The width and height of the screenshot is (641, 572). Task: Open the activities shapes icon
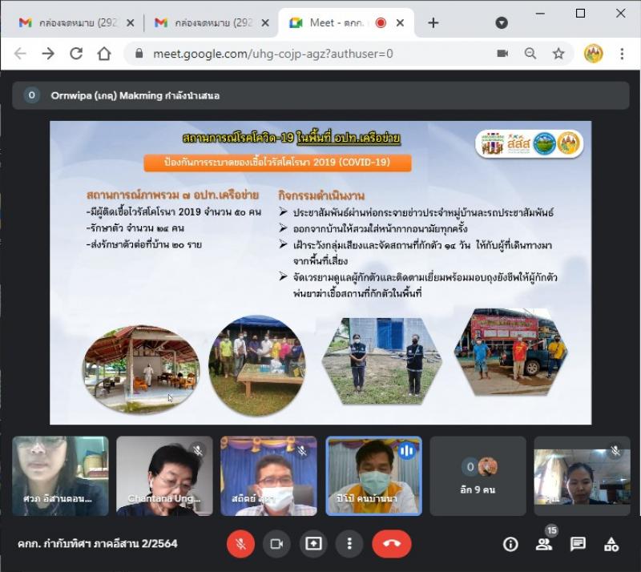[x=611, y=544]
